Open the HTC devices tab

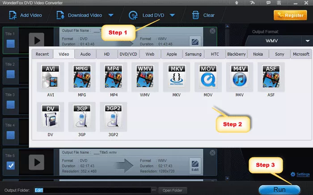tap(215, 54)
